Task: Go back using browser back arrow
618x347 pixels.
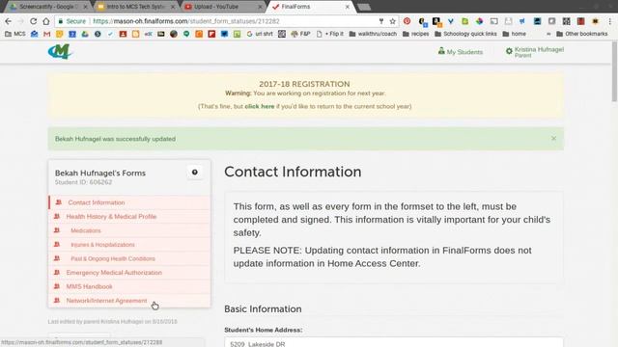Action: 9,21
